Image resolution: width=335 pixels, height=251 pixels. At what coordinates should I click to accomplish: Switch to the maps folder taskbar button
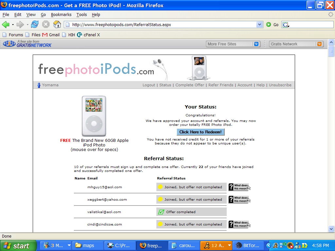click(88, 245)
